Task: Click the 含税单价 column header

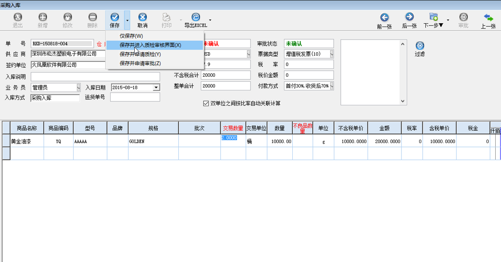Action: (439, 128)
